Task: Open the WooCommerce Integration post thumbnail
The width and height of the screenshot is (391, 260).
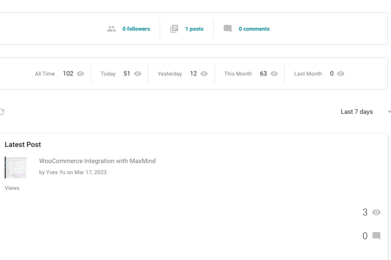Action: pos(16,168)
